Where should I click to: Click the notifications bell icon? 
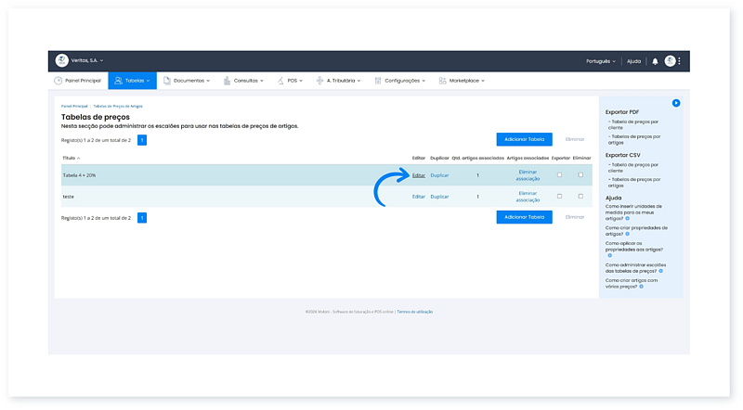[655, 61]
